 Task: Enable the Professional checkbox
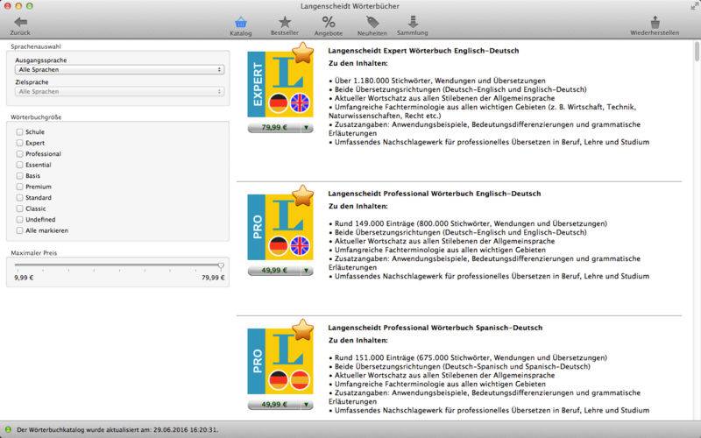click(19, 154)
